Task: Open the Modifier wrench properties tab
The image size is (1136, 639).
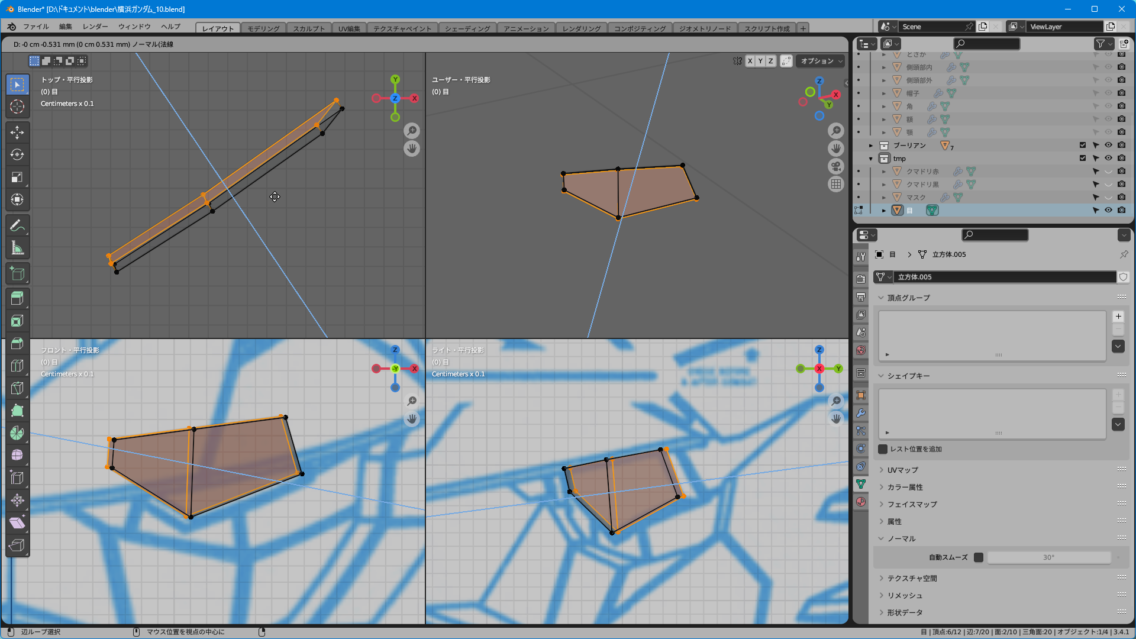Action: (x=861, y=413)
